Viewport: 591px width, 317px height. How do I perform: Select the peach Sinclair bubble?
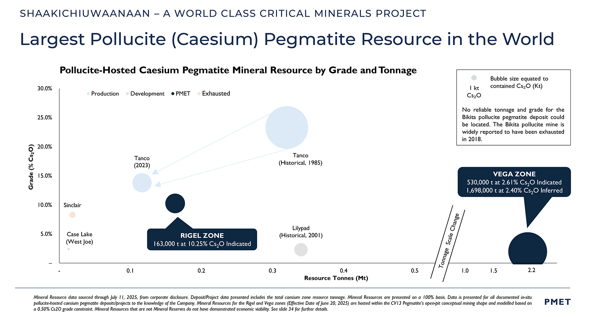[x=72, y=215]
